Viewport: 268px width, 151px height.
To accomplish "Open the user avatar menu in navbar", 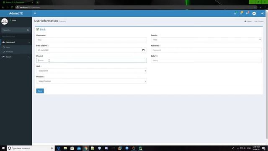I will (254, 13).
